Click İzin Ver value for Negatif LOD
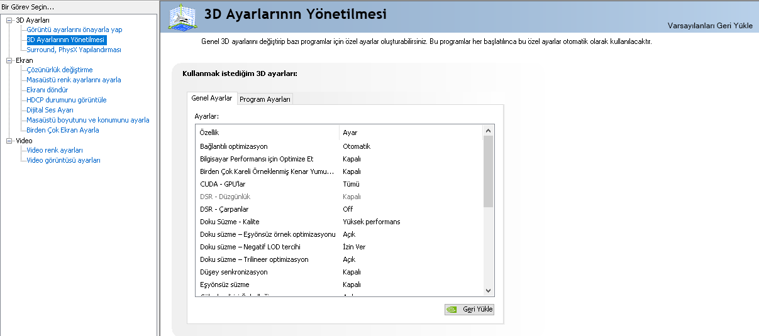This screenshot has width=759, height=336. (354, 247)
